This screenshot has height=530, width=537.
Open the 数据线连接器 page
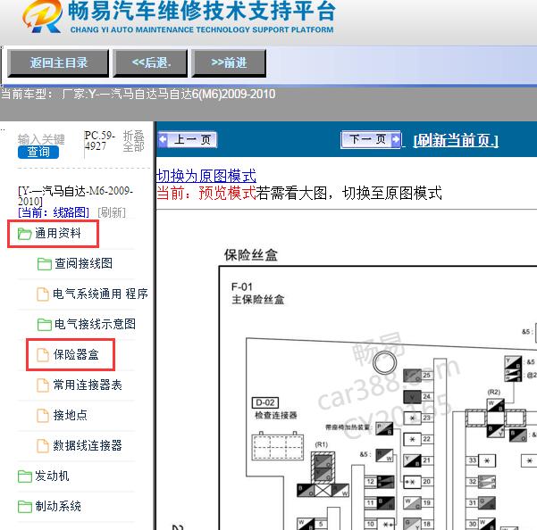point(88,445)
